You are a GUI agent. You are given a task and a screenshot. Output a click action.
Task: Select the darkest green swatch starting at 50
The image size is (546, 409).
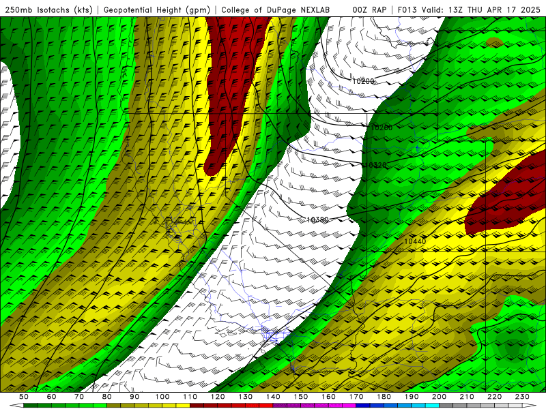30,405
